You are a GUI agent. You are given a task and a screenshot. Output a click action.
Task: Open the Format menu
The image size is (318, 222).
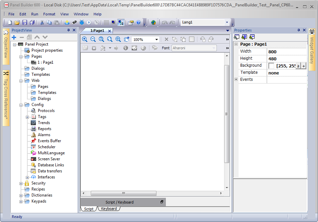[49, 14]
